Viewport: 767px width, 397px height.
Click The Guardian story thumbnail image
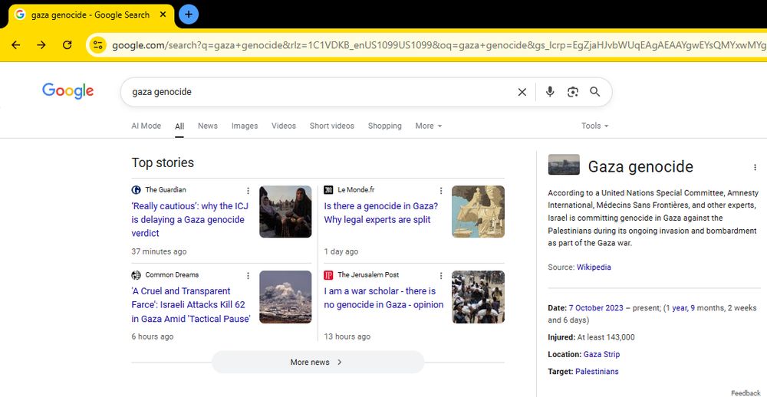(285, 212)
